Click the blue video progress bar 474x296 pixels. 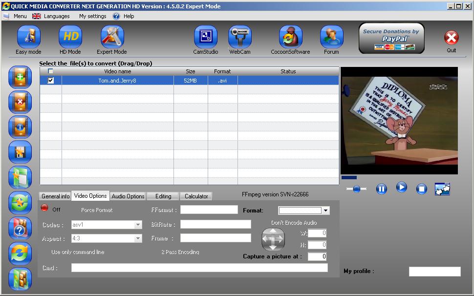[x=349, y=178]
